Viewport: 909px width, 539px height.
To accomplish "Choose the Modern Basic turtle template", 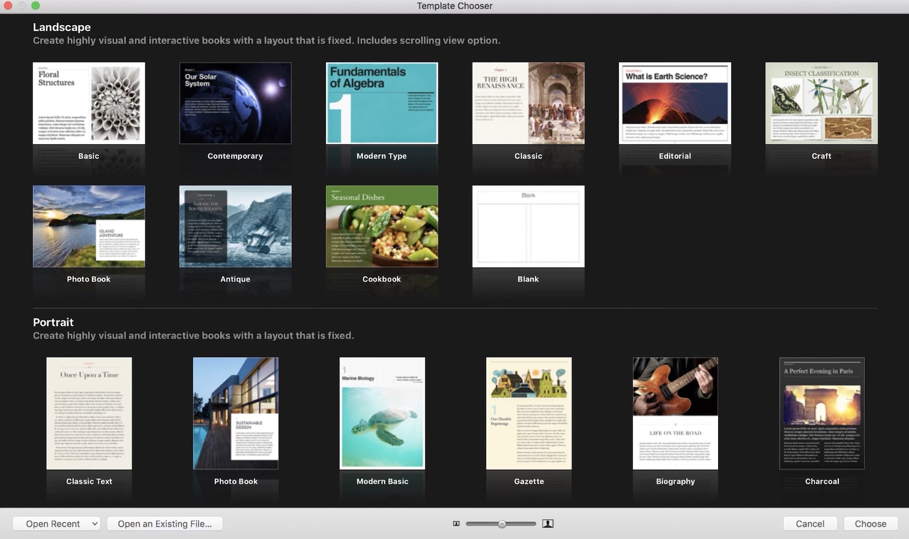I will click(382, 414).
